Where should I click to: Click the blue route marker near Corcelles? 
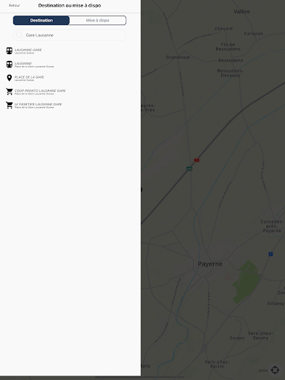click(271, 254)
